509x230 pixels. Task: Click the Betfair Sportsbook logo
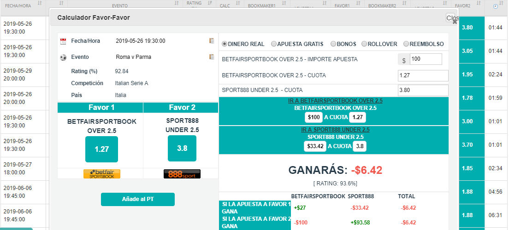(102, 174)
